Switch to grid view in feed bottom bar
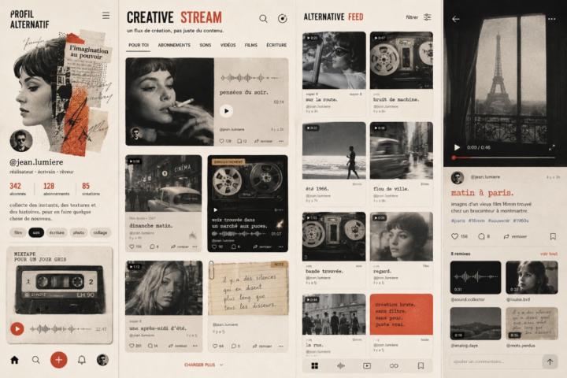 pyautogui.click(x=314, y=365)
